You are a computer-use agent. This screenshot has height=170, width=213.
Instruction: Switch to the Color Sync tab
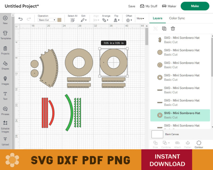(x=177, y=18)
